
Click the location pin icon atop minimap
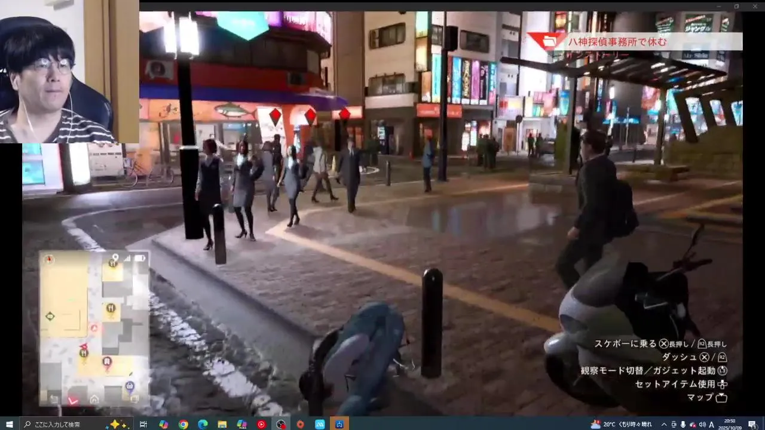(115, 257)
